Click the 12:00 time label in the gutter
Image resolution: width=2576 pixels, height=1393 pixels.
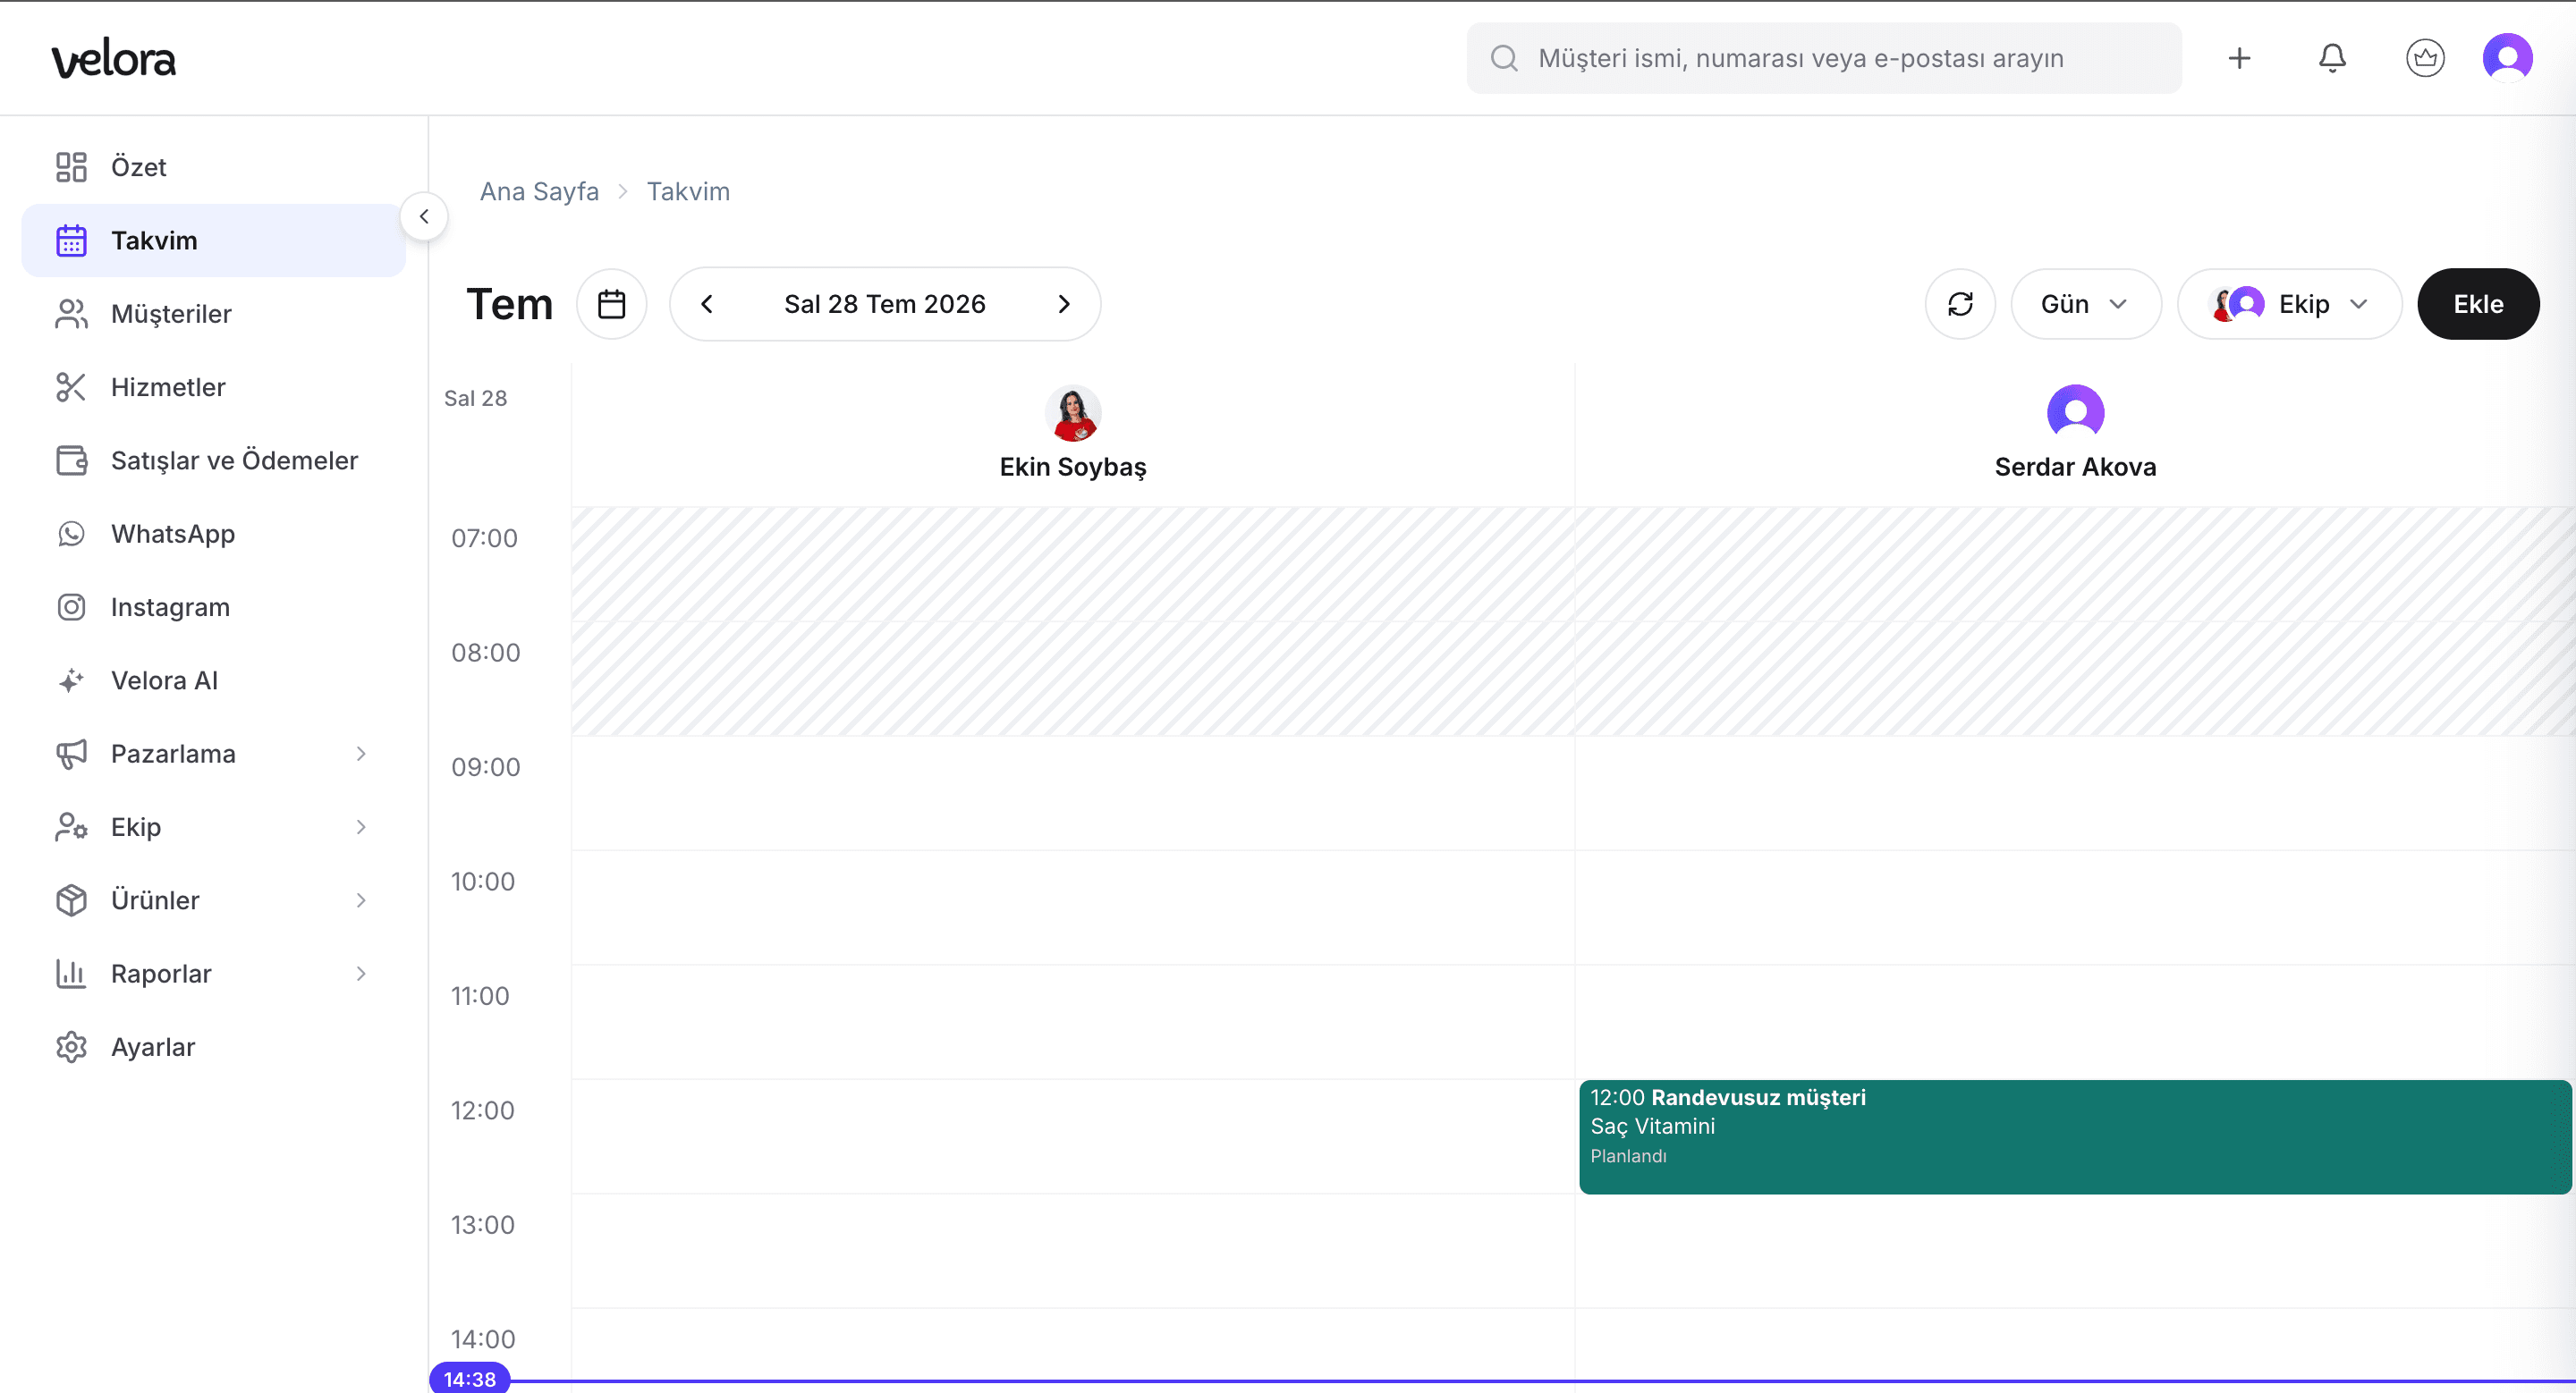pos(483,1110)
